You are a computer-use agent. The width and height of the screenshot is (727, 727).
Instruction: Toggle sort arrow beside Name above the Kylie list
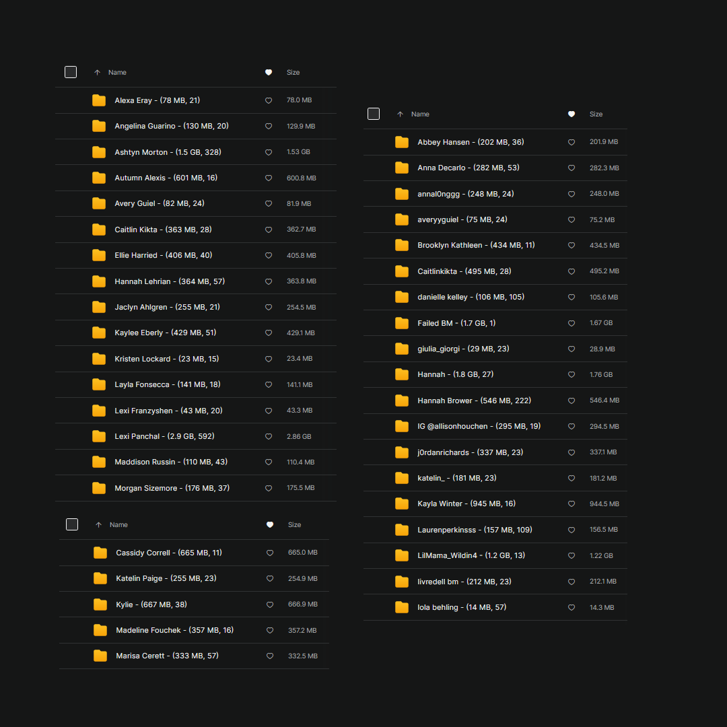click(x=98, y=525)
